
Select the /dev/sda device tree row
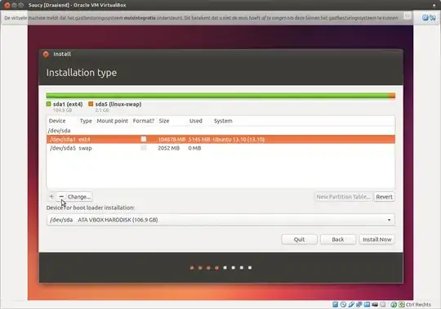pos(220,131)
